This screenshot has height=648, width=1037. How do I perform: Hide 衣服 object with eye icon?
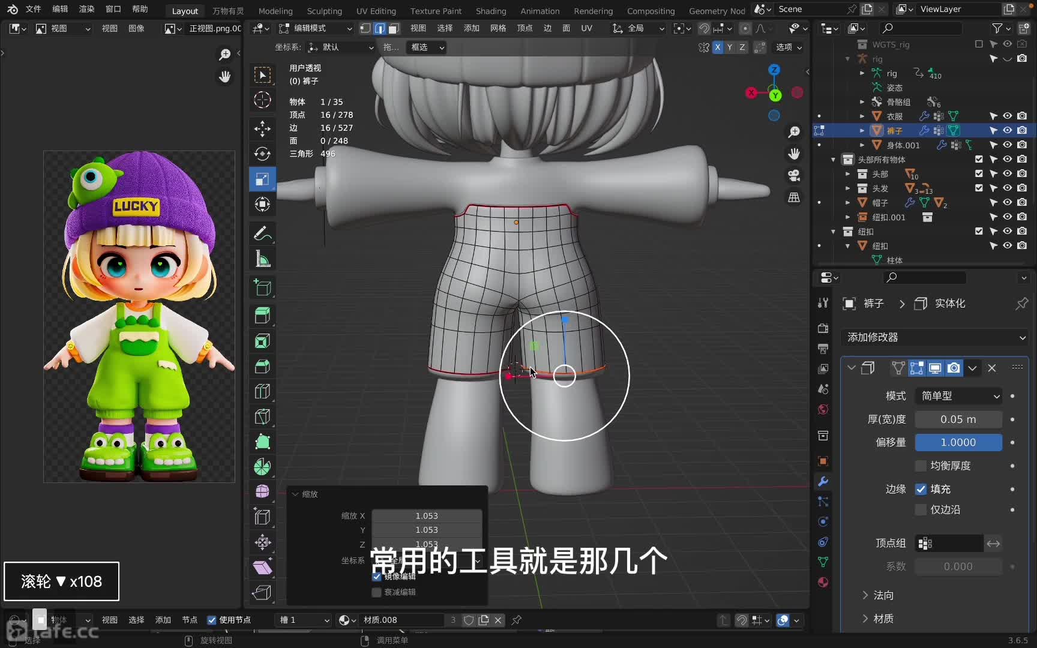[1008, 116]
